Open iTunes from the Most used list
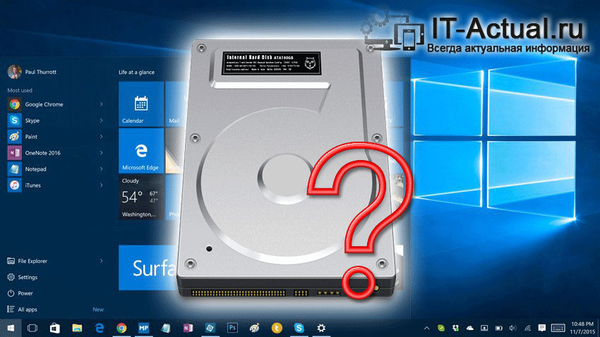600x337 pixels. (32, 186)
